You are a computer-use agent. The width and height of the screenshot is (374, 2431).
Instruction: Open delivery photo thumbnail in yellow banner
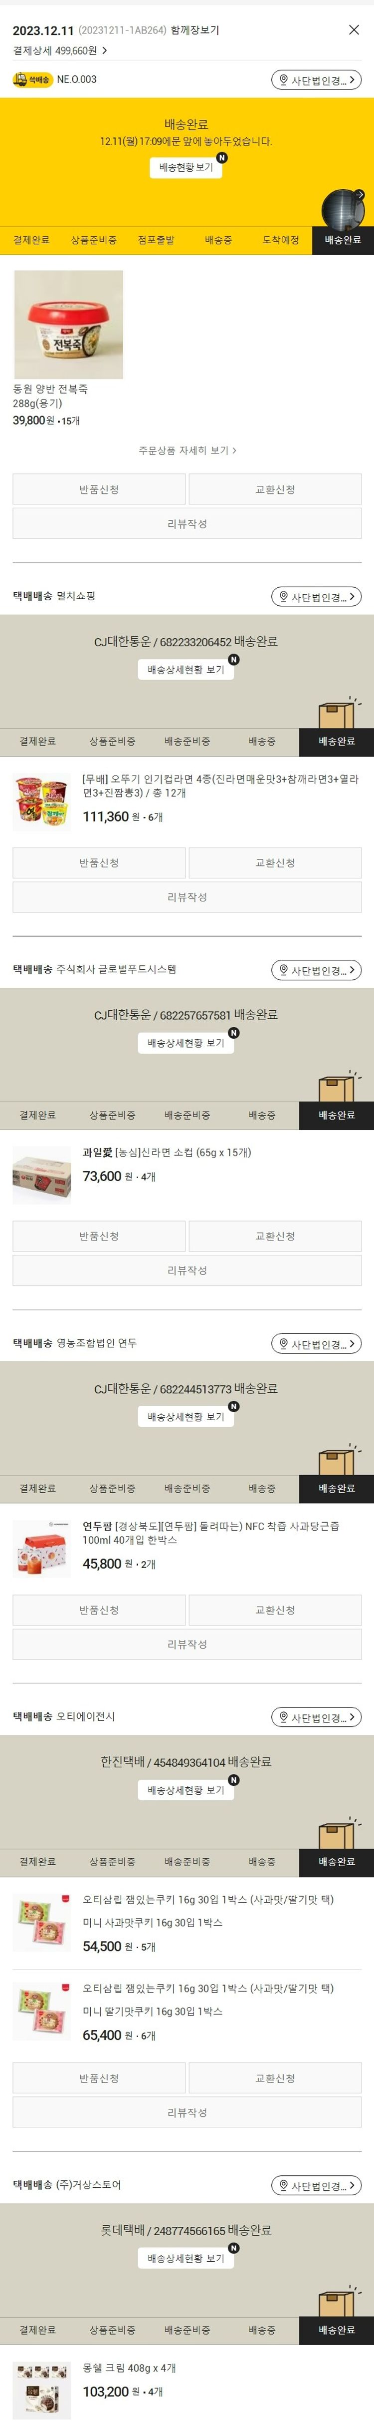[343, 208]
